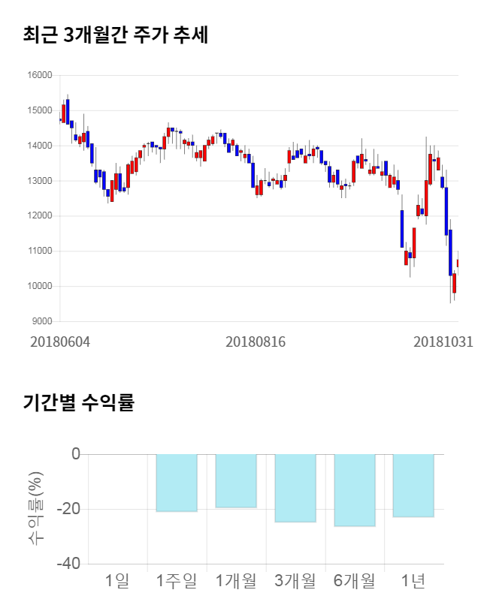Viewport: 481px width, 608px height.
Task: Select the 13000 price axis label
Action: [x=41, y=181]
